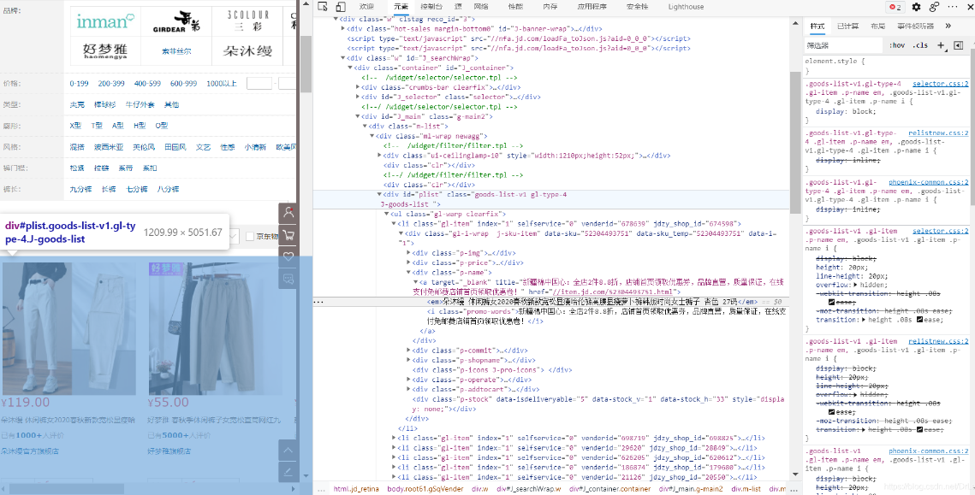Image resolution: width=975 pixels, height=495 pixels.
Task: Switch to the 网络 network tab
Action: coord(482,7)
